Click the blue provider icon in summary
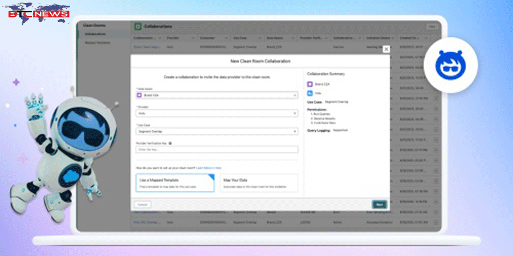Image resolution: width=513 pixels, height=256 pixels. (310, 92)
